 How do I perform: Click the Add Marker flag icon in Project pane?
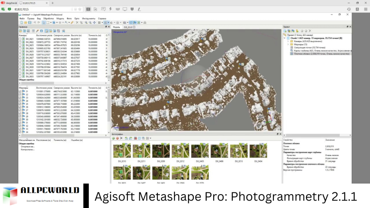[293, 31]
